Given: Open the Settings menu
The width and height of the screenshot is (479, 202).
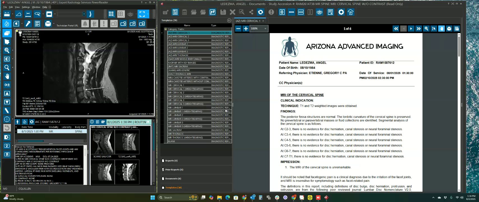Looking at the screenshot, I should (26, 7).
